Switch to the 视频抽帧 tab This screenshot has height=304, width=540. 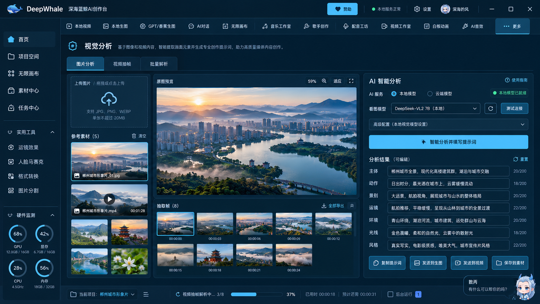(122, 64)
